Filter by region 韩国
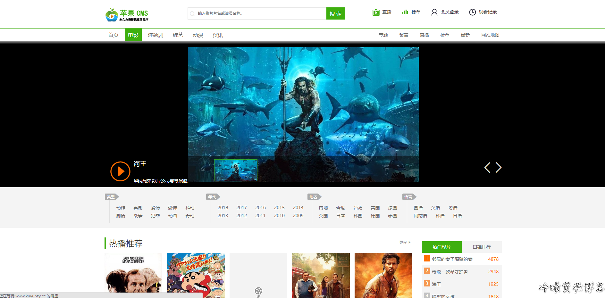This screenshot has width=605, height=298. pos(358,216)
